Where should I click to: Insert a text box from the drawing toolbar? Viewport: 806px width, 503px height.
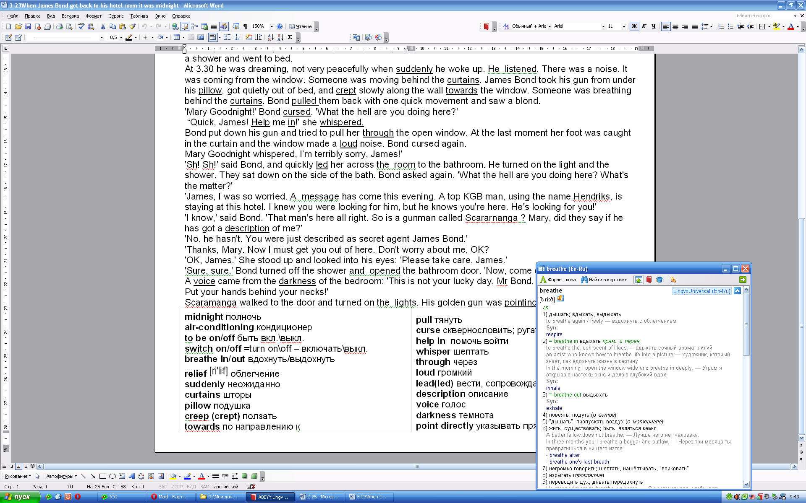click(122, 476)
